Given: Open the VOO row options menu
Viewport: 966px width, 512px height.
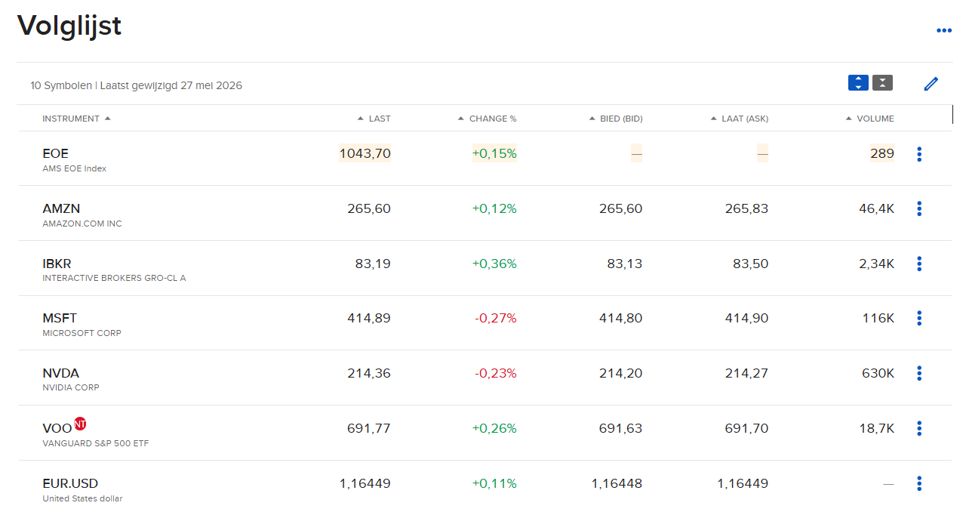Looking at the screenshot, I should click(919, 428).
